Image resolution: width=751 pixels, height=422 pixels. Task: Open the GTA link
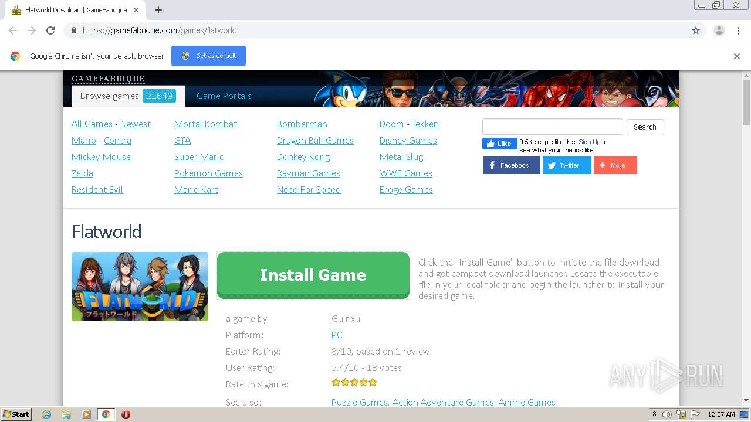tap(182, 141)
